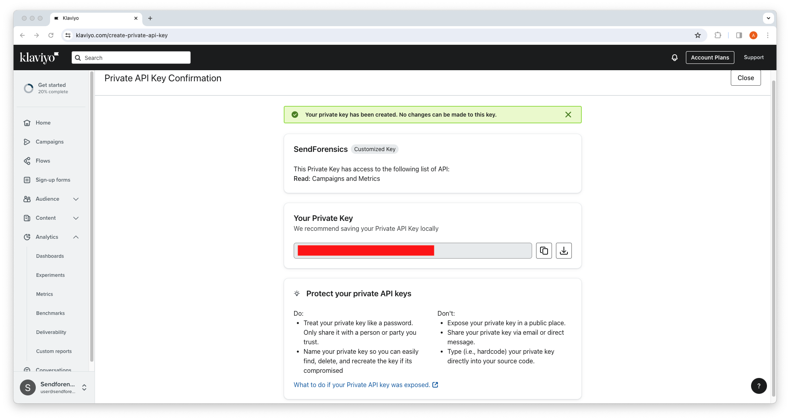Viewport: 790px width, 420px height.
Task: Click the Customized Key badge
Action: click(375, 149)
